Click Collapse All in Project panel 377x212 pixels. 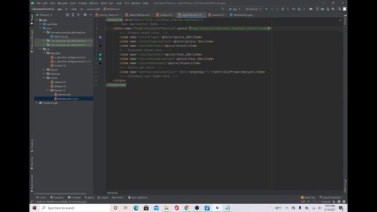click(x=78, y=15)
